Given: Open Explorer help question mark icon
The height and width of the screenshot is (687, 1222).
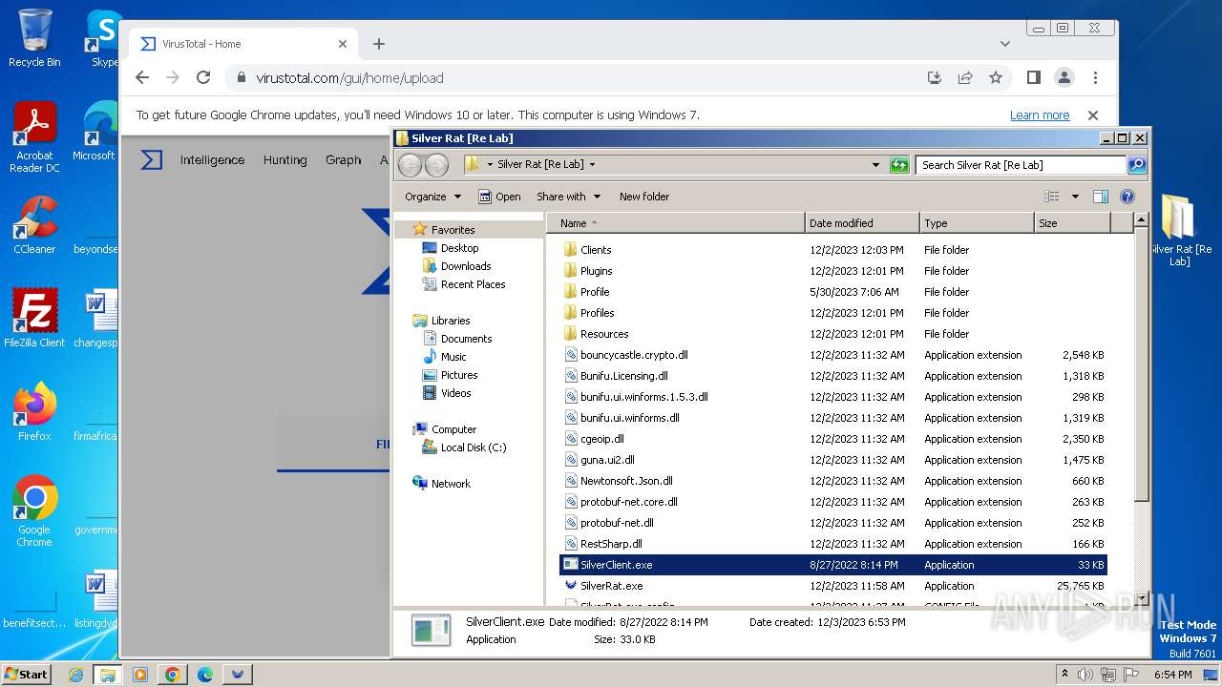Looking at the screenshot, I should [x=1127, y=197].
